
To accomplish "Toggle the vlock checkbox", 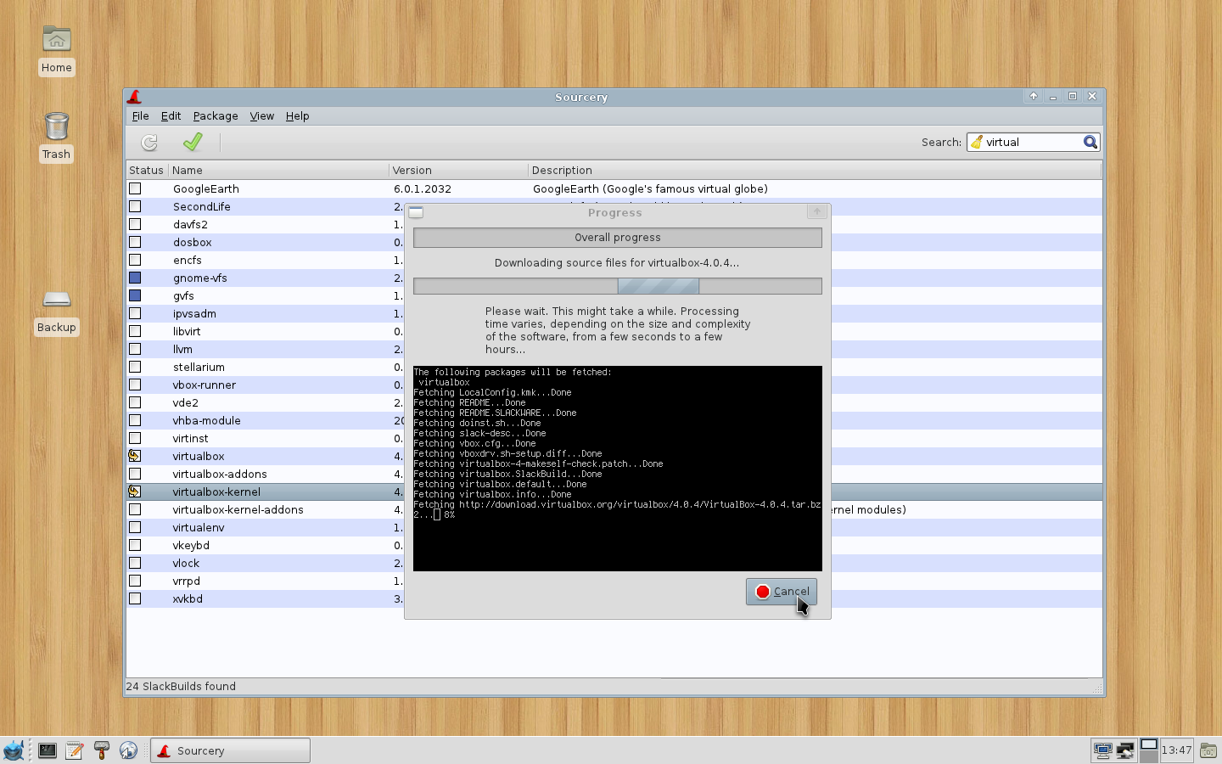I will tap(135, 563).
